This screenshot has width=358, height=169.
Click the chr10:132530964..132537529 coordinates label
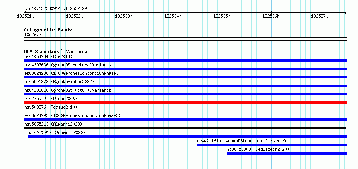pos(56,9)
